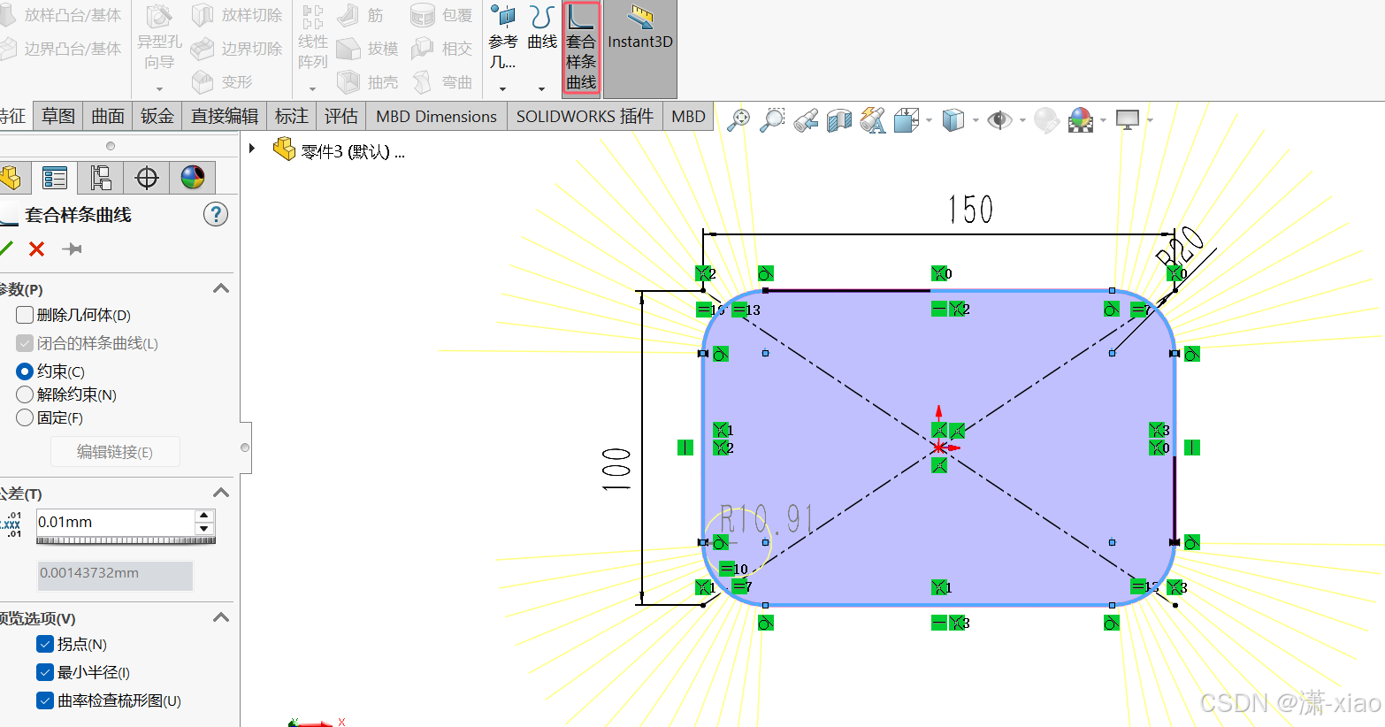The image size is (1385, 727).
Task: Collapse the 公差(T) section
Action: tap(221, 493)
